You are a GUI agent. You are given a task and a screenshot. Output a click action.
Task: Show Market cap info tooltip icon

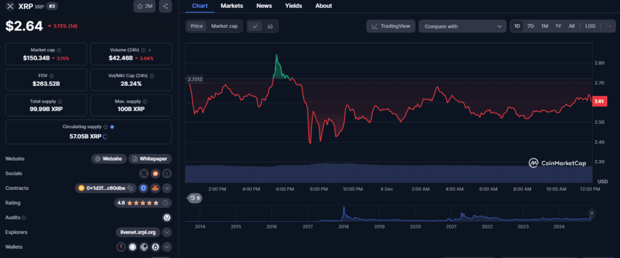[59, 50]
